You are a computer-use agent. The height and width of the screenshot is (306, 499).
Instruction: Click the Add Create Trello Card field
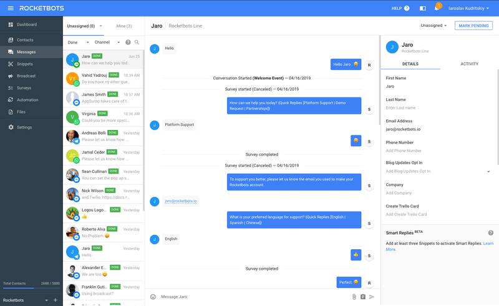click(x=438, y=215)
